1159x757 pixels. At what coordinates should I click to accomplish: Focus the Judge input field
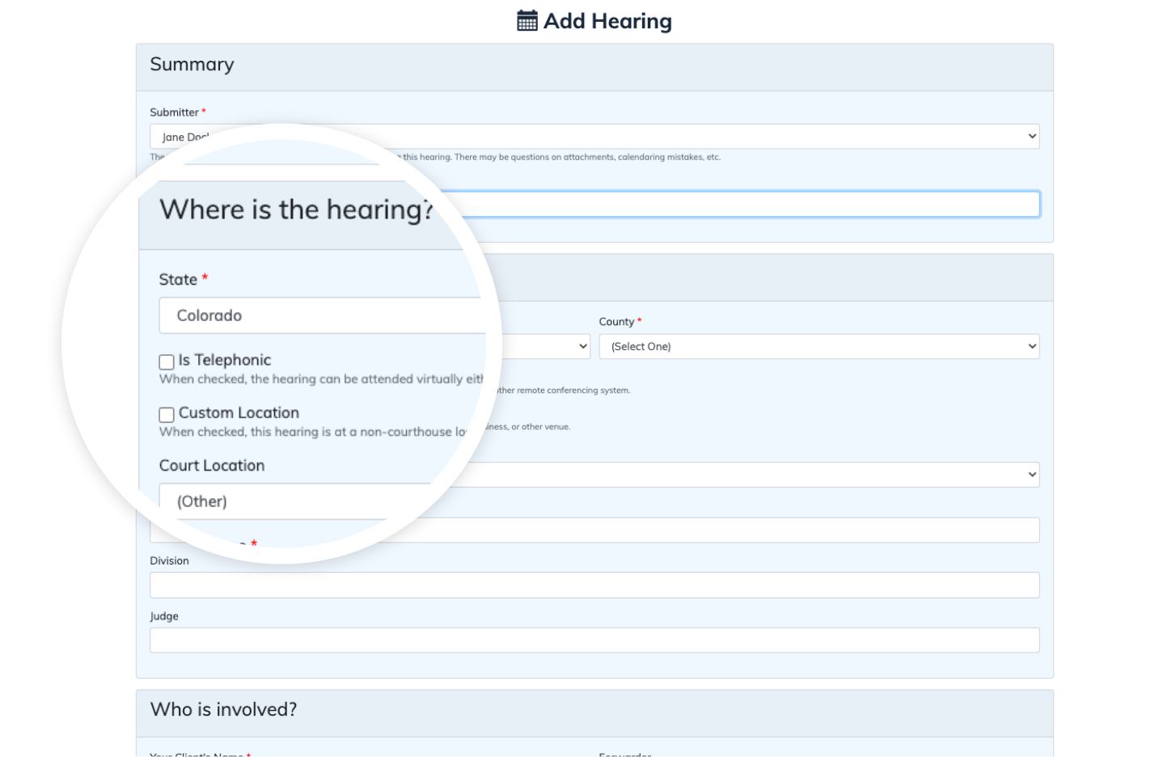tap(594, 641)
